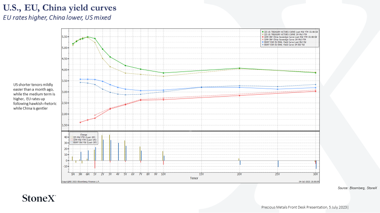Click the 6M tenor label
The image size is (380, 213).
click(x=88, y=174)
